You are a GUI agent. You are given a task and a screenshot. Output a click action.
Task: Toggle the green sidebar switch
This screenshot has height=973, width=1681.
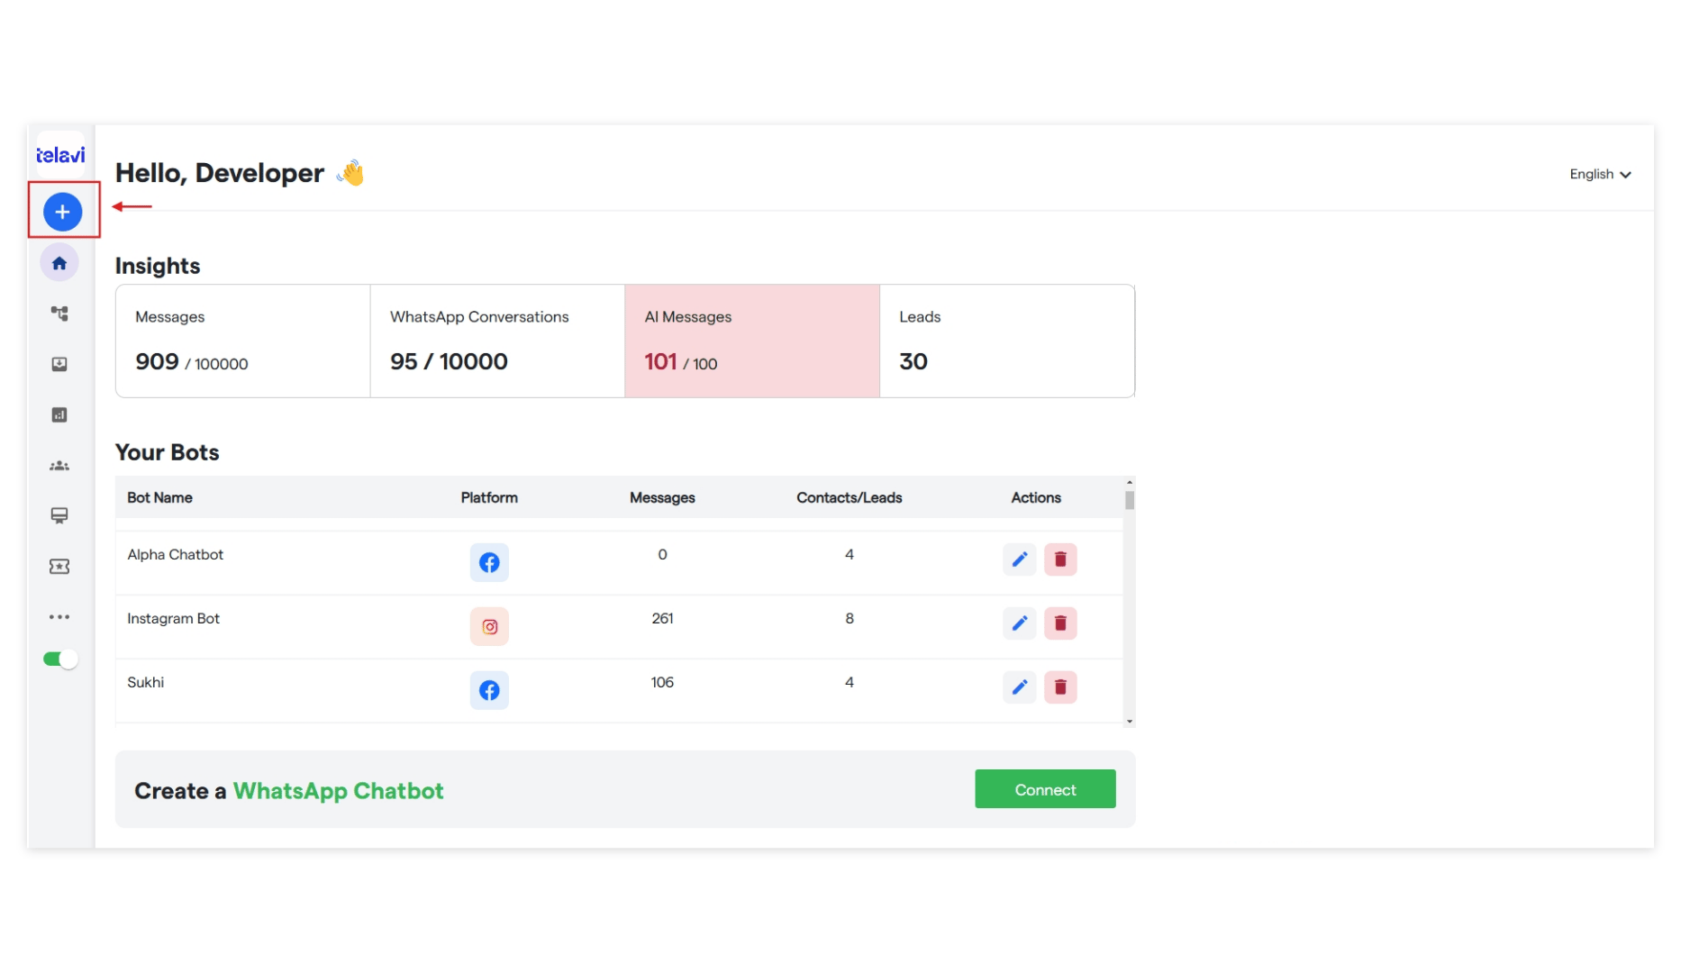point(60,659)
